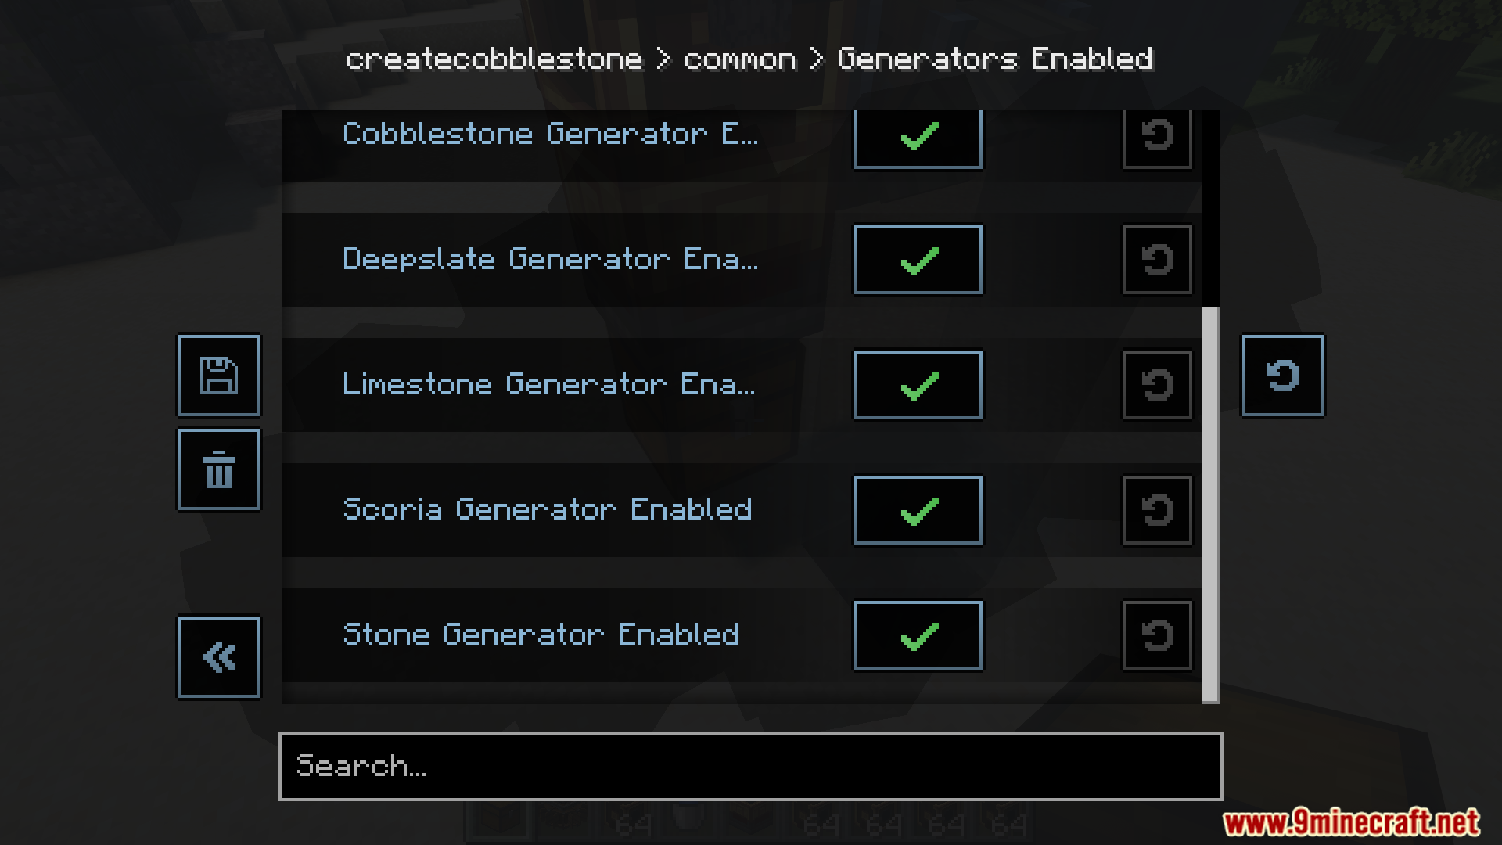Navigate to common breadcrumb level
The height and width of the screenshot is (845, 1502).
(x=740, y=59)
